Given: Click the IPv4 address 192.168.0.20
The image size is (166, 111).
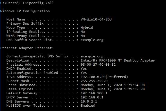Looking at the screenshot, I should (x=93, y=77).
